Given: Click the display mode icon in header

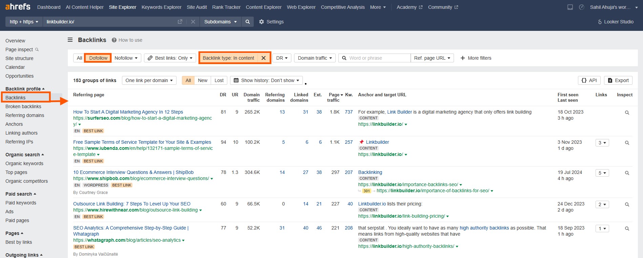Looking at the screenshot, I should (x=570, y=7).
